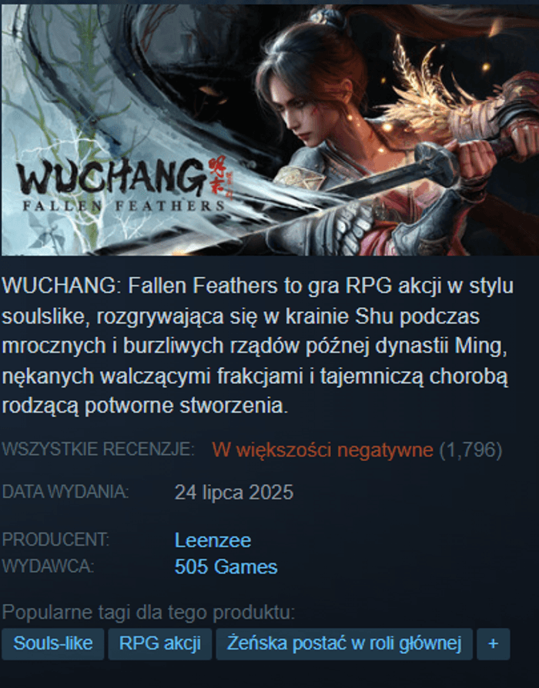The width and height of the screenshot is (539, 688).
Task: Select the RPG akcji tag
Action: click(x=159, y=643)
